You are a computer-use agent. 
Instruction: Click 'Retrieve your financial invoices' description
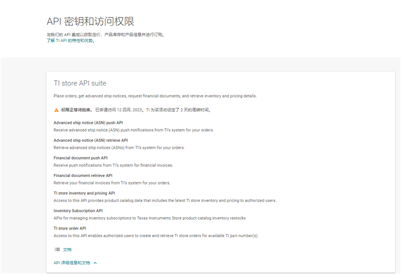tap(112, 183)
